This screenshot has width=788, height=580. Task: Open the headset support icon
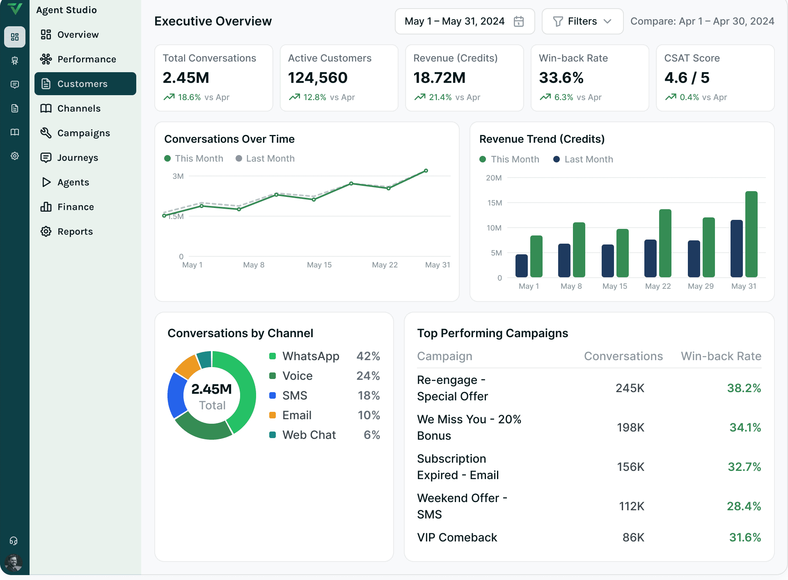[14, 541]
